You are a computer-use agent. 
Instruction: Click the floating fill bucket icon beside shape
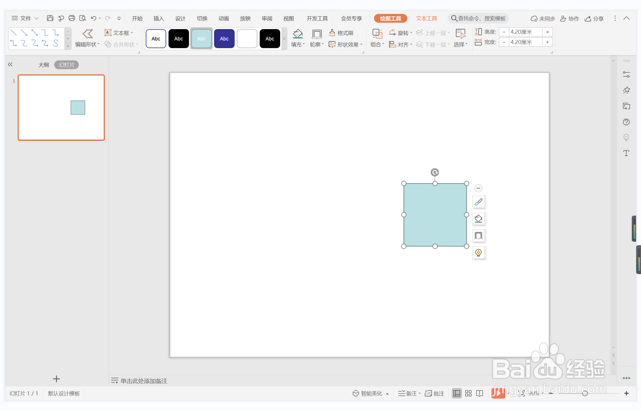pos(478,219)
